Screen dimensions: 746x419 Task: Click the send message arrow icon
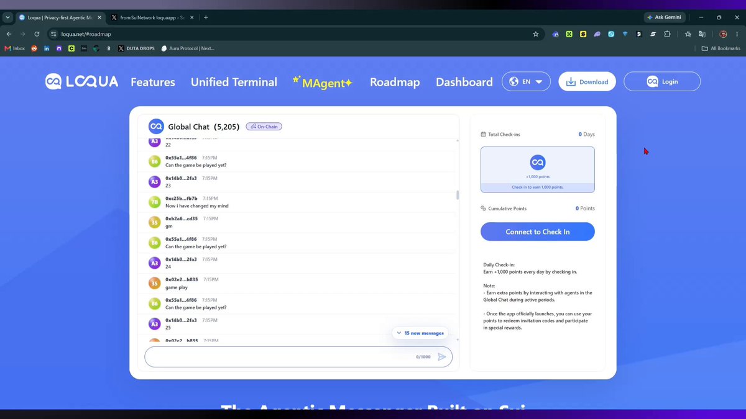click(442, 357)
